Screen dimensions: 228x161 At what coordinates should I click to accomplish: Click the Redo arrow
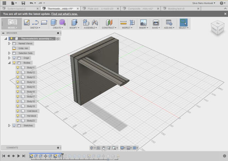pos(40,3)
